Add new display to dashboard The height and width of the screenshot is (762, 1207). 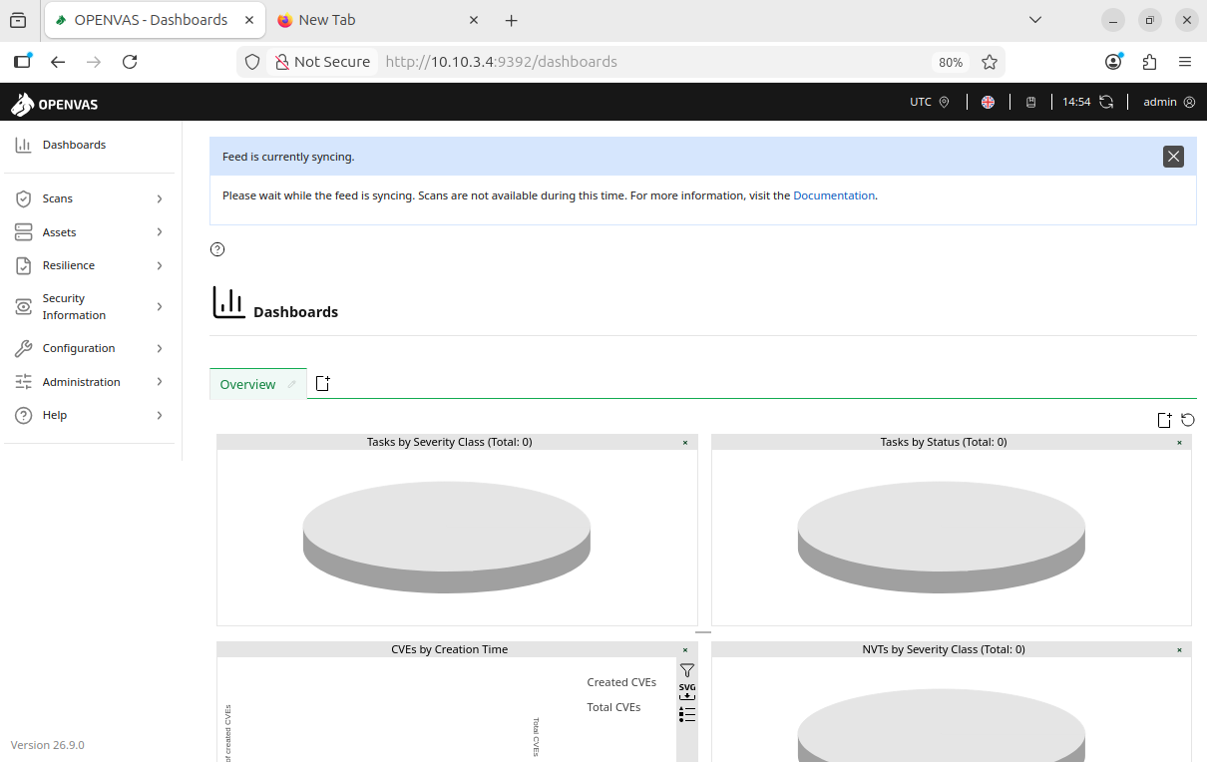coord(1164,420)
